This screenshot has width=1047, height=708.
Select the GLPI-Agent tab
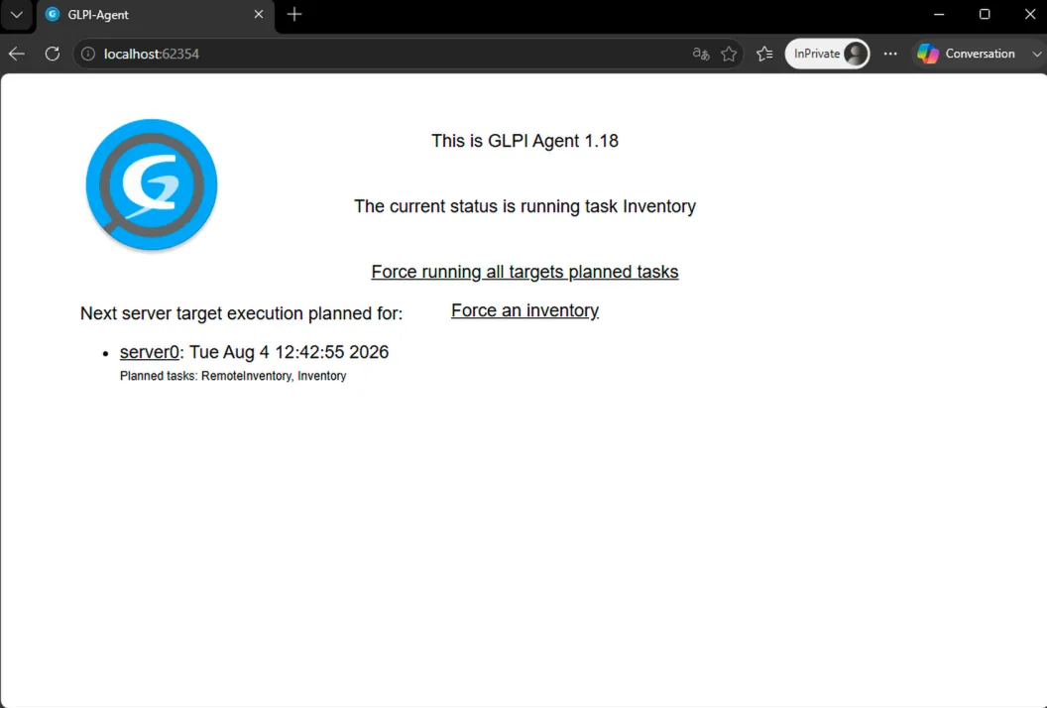155,15
